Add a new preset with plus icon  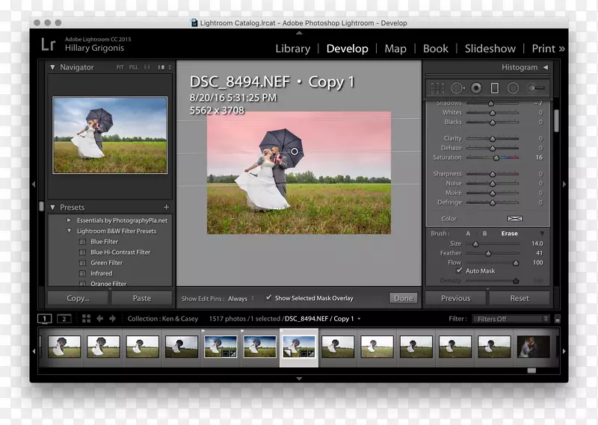point(166,207)
